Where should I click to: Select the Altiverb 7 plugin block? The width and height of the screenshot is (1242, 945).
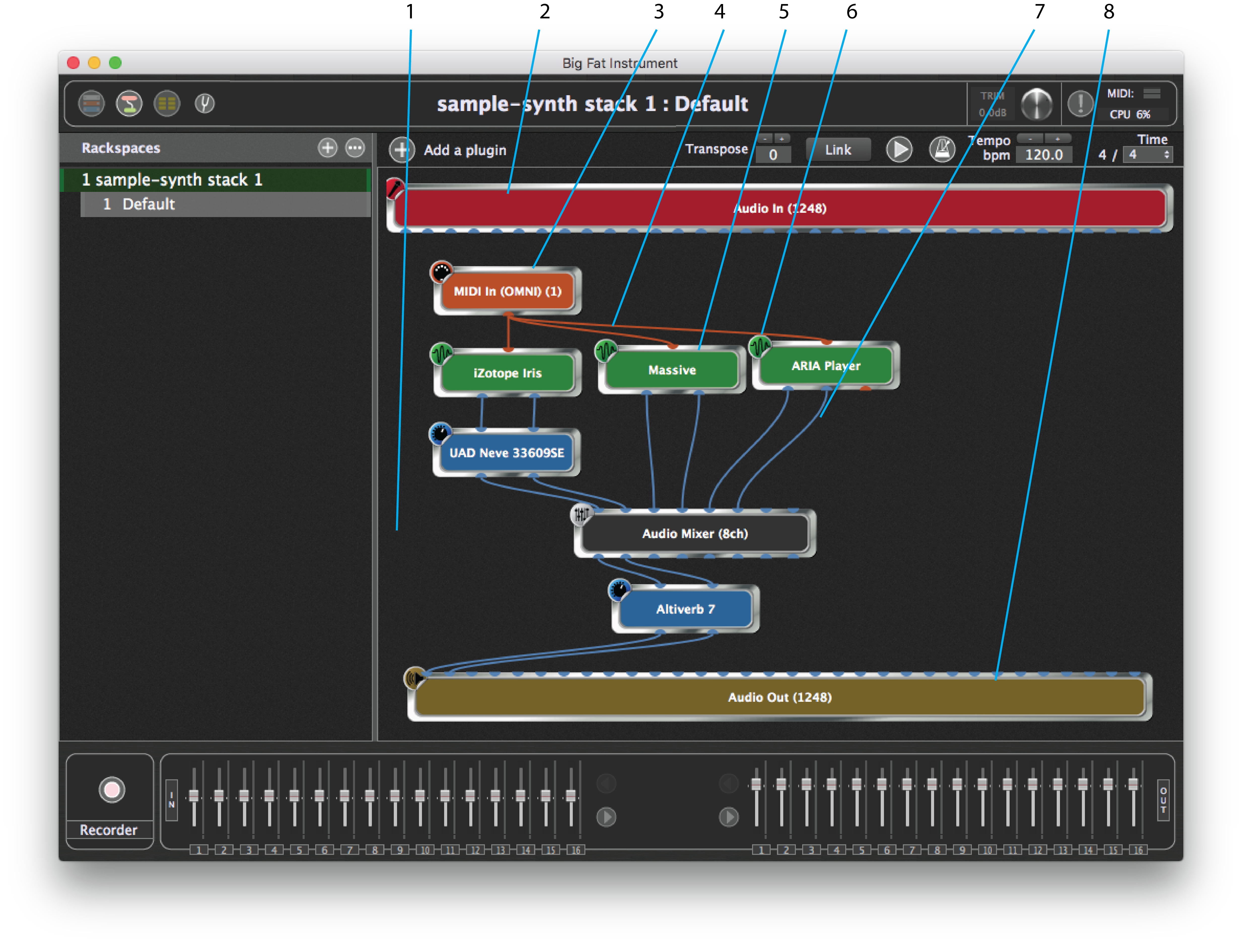point(685,609)
